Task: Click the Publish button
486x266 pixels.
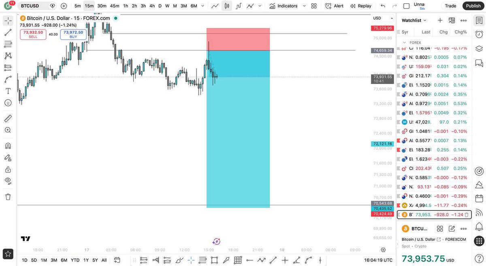Action: click(x=473, y=6)
